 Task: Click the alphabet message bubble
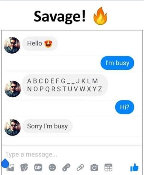65,85
